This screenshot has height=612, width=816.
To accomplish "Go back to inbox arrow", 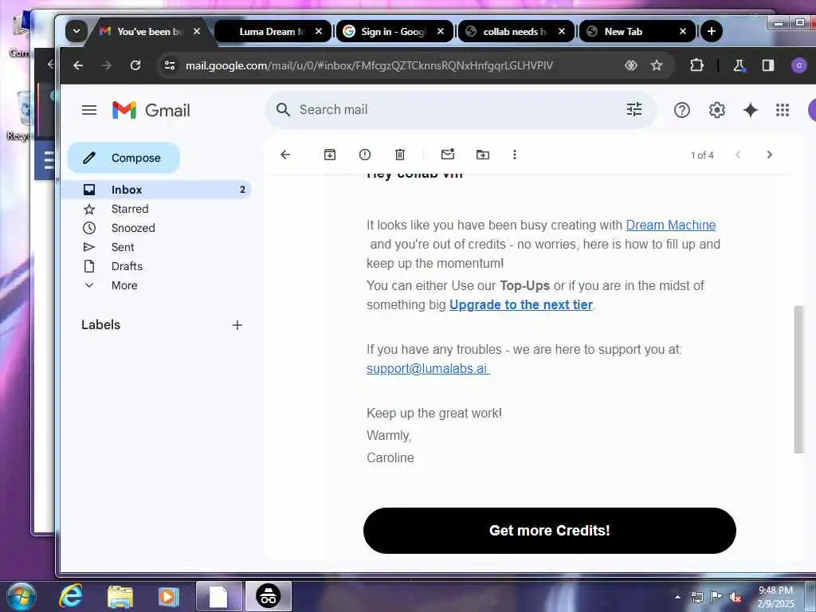I will [x=285, y=155].
